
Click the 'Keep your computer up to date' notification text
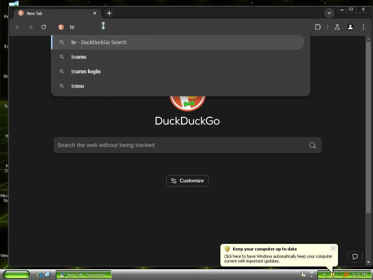coord(265,249)
